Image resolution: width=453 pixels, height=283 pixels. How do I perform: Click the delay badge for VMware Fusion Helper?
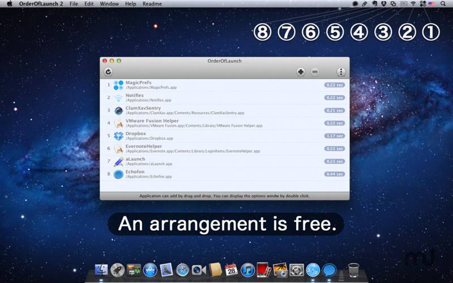(x=335, y=123)
